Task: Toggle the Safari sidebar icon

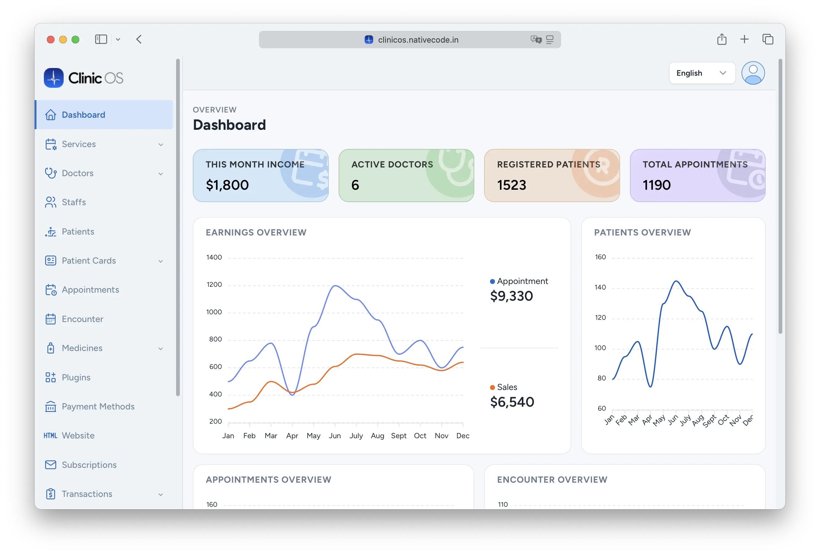Action: pos(101,39)
